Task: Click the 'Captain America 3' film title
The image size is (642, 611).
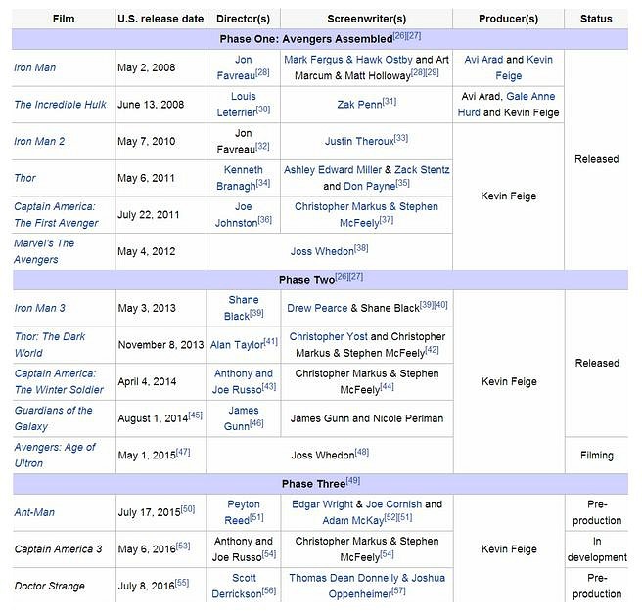Action: click(x=58, y=548)
